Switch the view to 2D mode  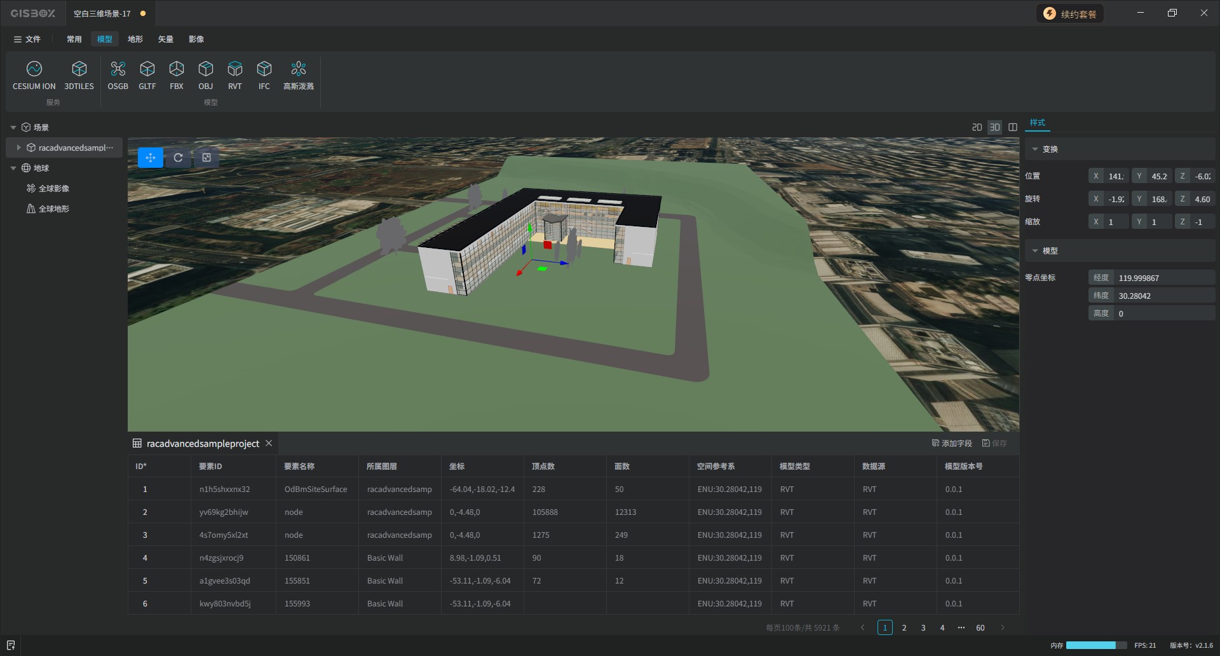[977, 127]
